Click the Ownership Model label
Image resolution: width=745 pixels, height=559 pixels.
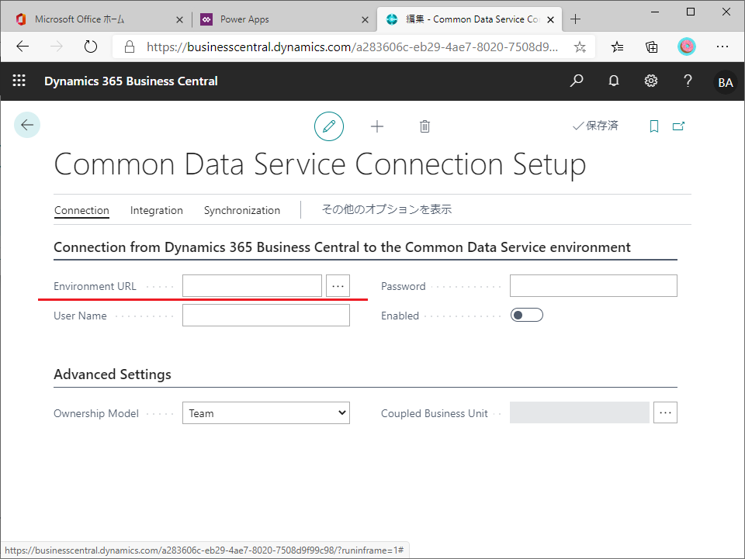tap(96, 413)
